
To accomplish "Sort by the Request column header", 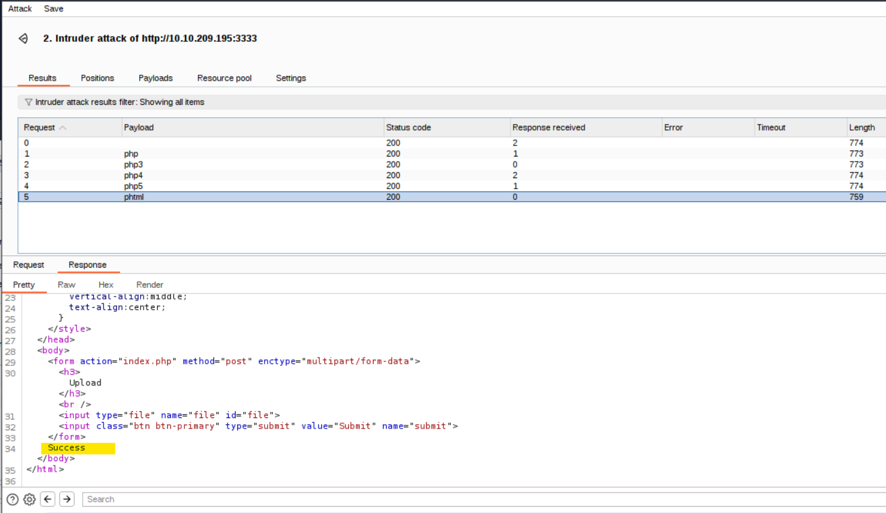I will pos(39,128).
